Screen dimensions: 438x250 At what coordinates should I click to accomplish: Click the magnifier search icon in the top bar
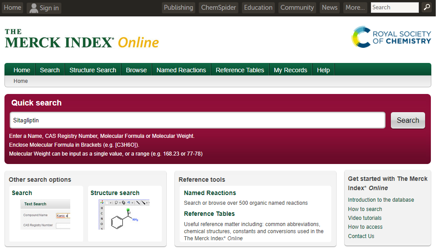tap(426, 8)
